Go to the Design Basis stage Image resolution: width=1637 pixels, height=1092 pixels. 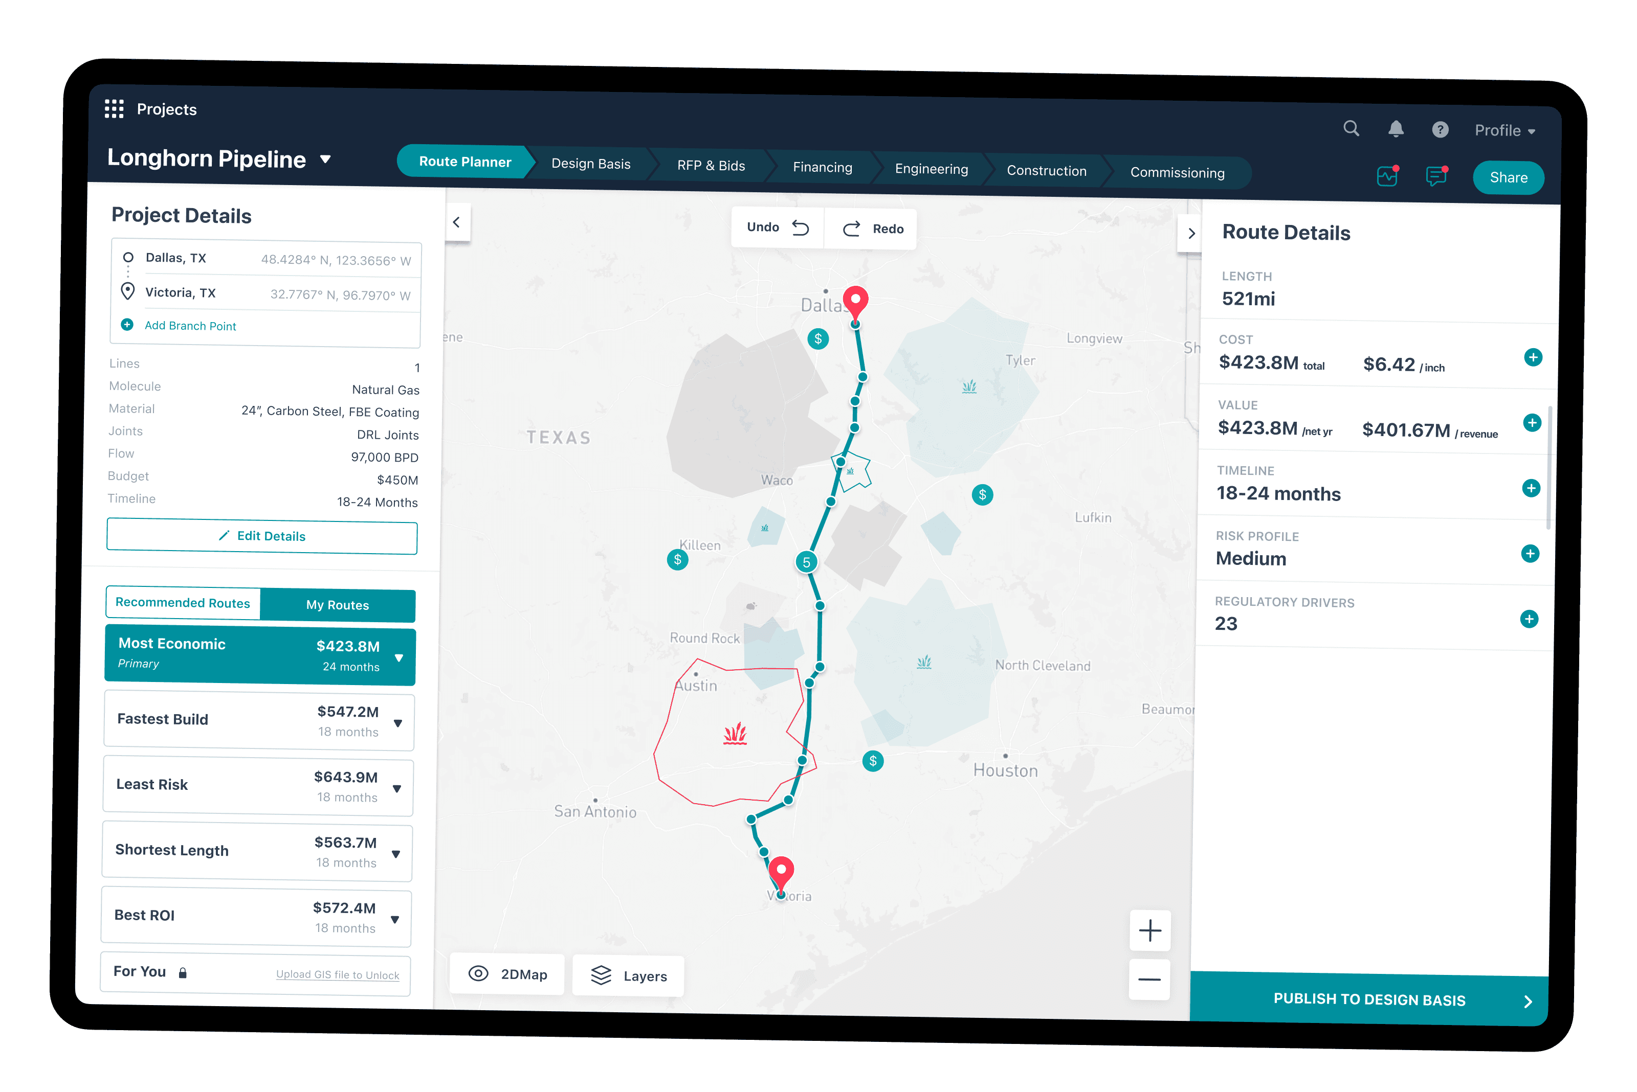590,164
